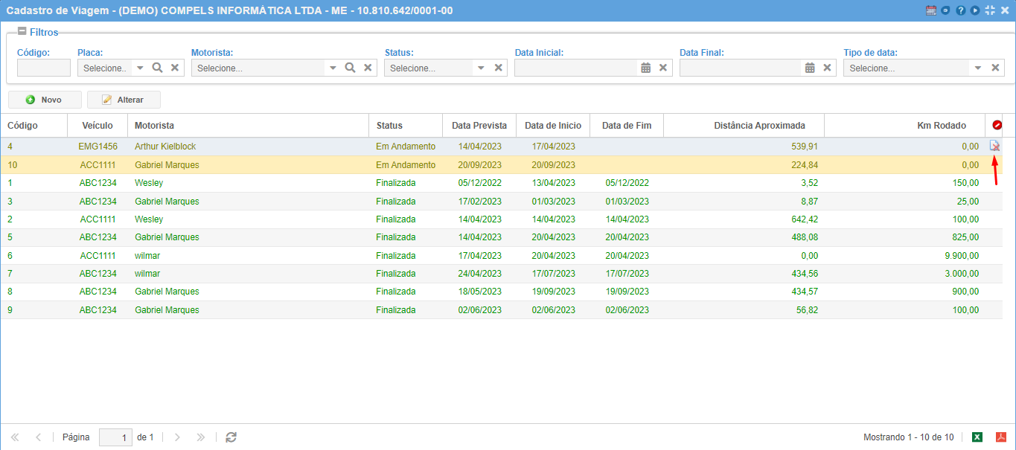The image size is (1016, 450).
Task: Sort by Status column header
Action: tap(406, 126)
